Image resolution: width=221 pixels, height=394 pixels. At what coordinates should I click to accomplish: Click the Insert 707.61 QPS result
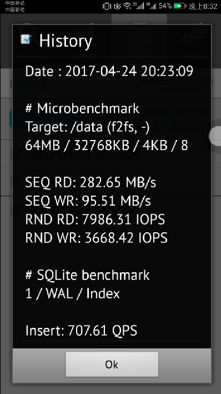(82, 331)
